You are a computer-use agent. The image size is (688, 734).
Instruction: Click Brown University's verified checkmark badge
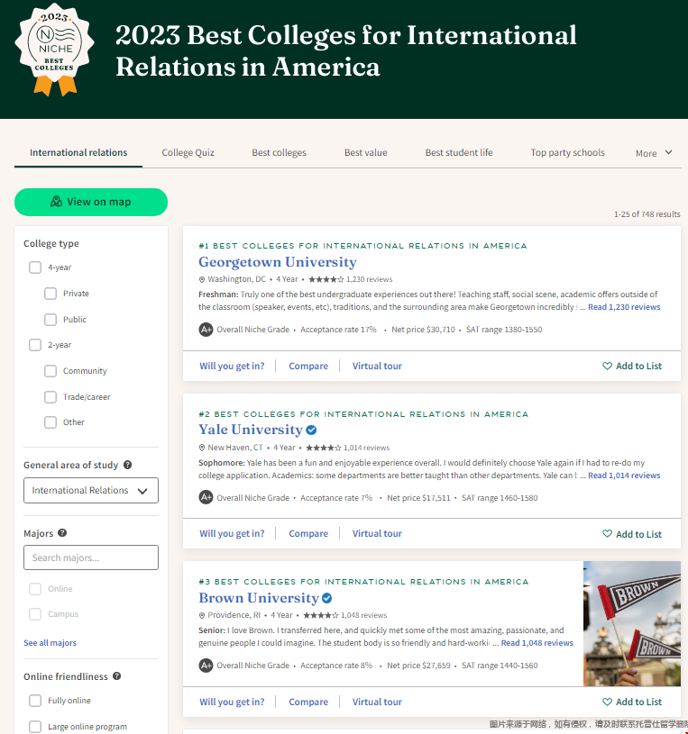[x=326, y=598]
